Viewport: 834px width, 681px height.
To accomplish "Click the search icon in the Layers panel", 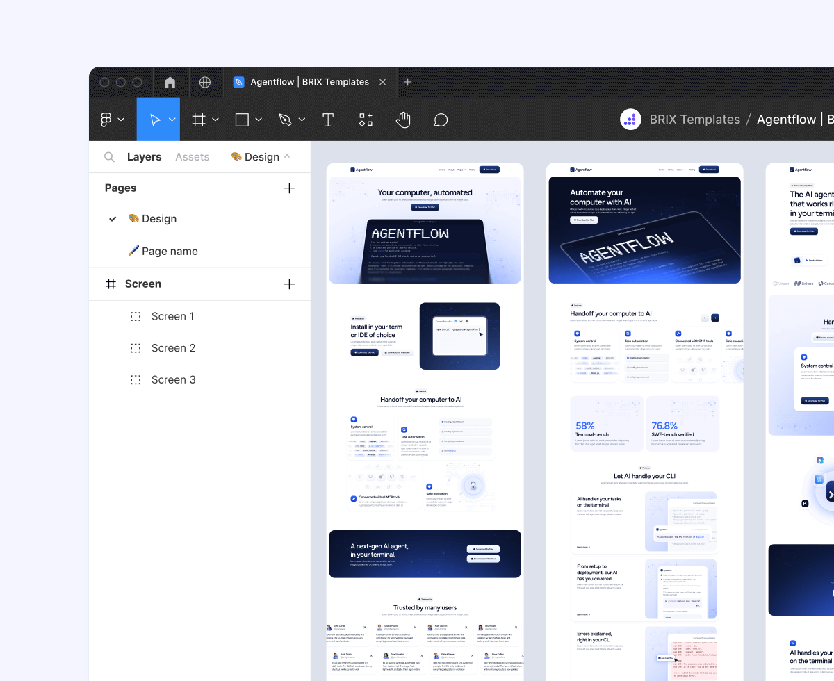I will [x=109, y=156].
